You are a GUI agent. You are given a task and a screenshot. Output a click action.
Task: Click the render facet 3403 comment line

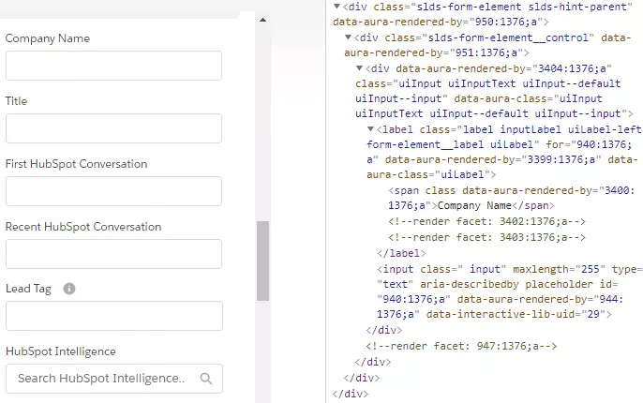point(486,237)
